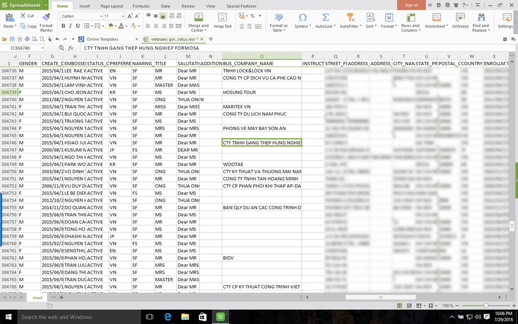Click the Sign in button
Screen dimensions: 518x324
(411, 5)
